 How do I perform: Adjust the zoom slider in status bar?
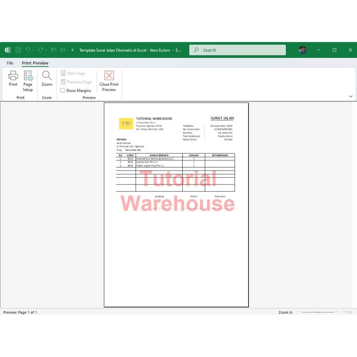point(318,312)
